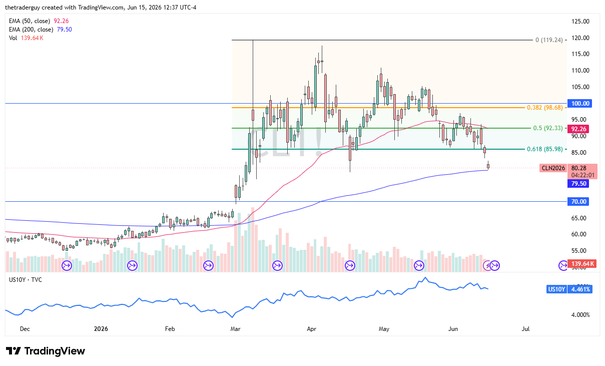
Task: Click the Feb label on the time axis
Action: (x=170, y=329)
